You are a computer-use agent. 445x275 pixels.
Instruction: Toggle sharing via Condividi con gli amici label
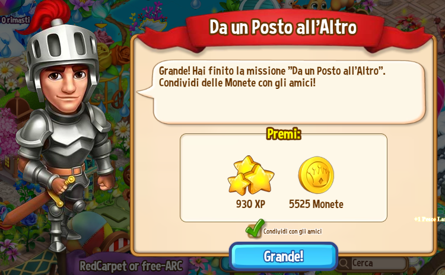coord(293,231)
